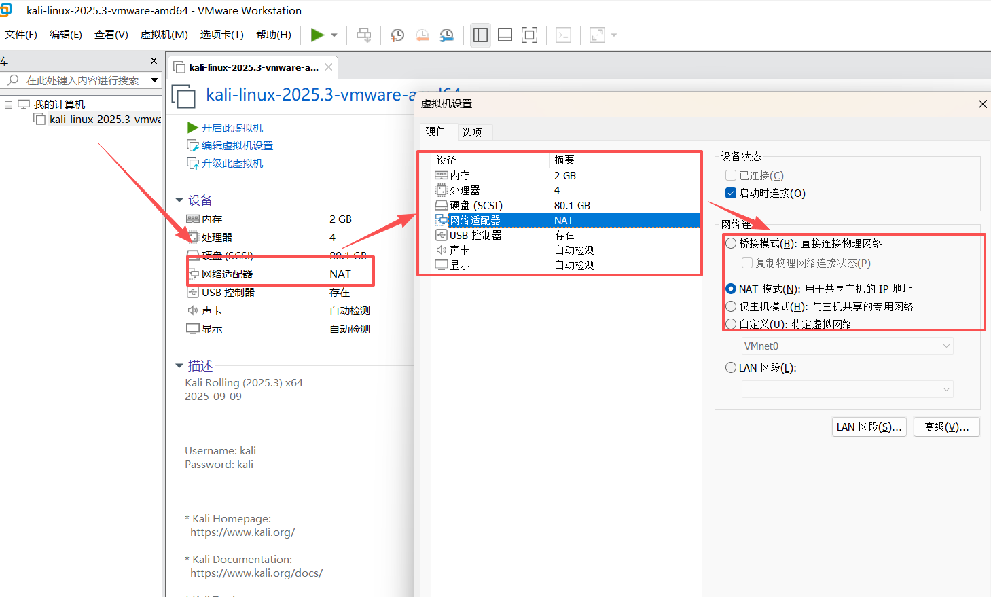
Task: Open the 文件(F) menu
Action: tap(21, 35)
